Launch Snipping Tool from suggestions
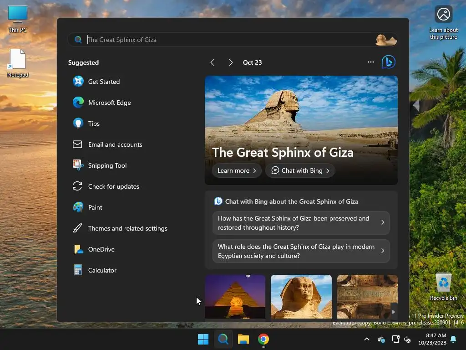The image size is (466, 350). [x=100, y=165]
